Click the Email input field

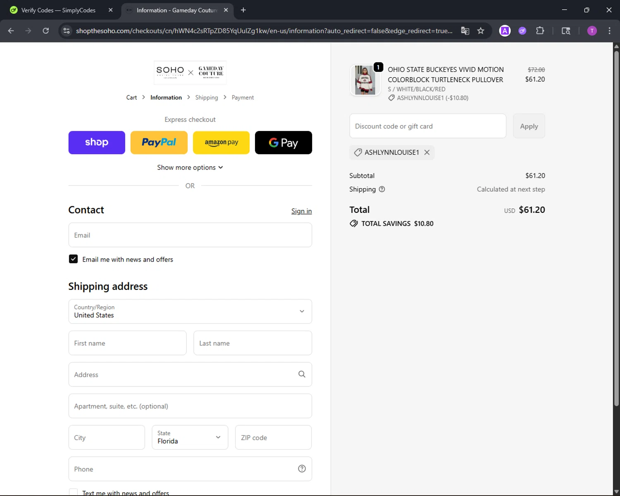tap(190, 235)
